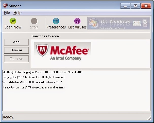This screenshot has height=123, width=154.
Task: Click the Browse button
Action: tap(16, 50)
